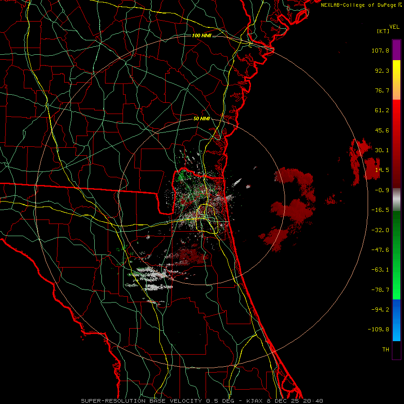The width and height of the screenshot is (404, 404).
Task: Click the 107.8 velocity scale value
Action: click(x=380, y=50)
